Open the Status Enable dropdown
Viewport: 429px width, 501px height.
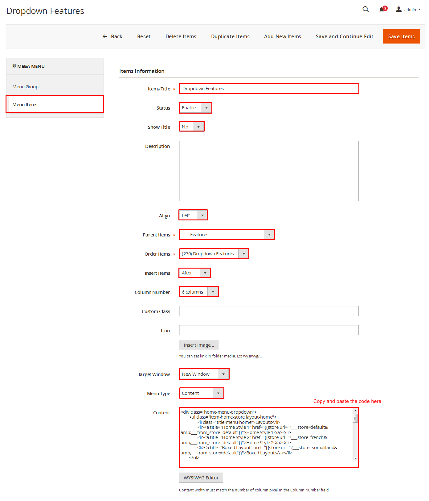click(195, 108)
